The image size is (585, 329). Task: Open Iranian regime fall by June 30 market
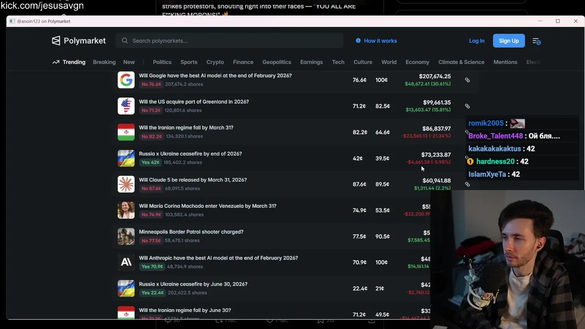point(185,310)
